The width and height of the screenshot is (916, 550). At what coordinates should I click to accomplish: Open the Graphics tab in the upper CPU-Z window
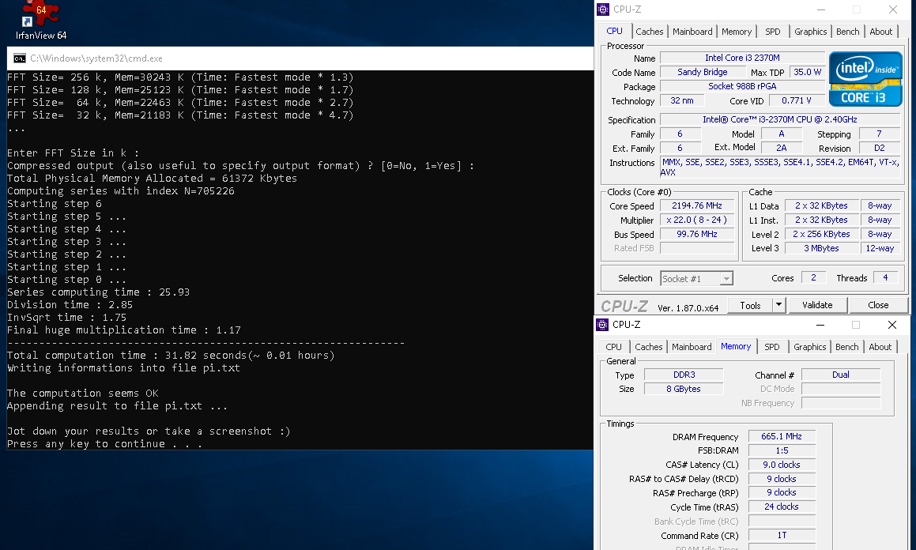tap(810, 32)
